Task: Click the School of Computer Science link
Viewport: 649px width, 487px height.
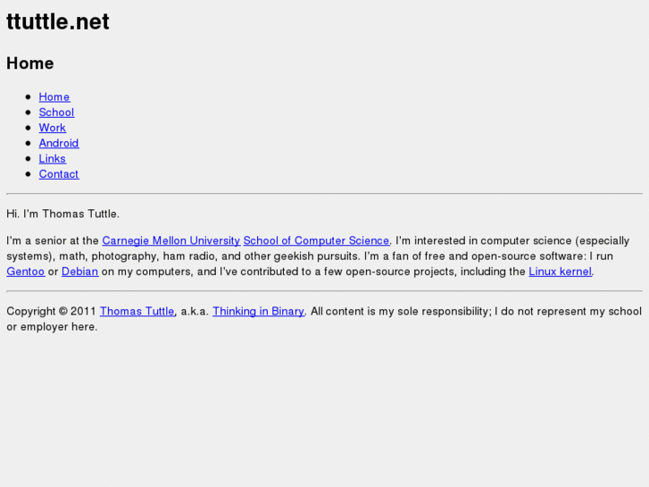Action: click(316, 240)
